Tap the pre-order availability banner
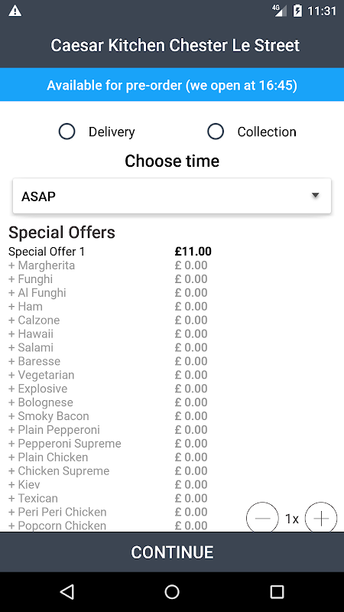Screen dimensions: 344x612 tap(172, 85)
